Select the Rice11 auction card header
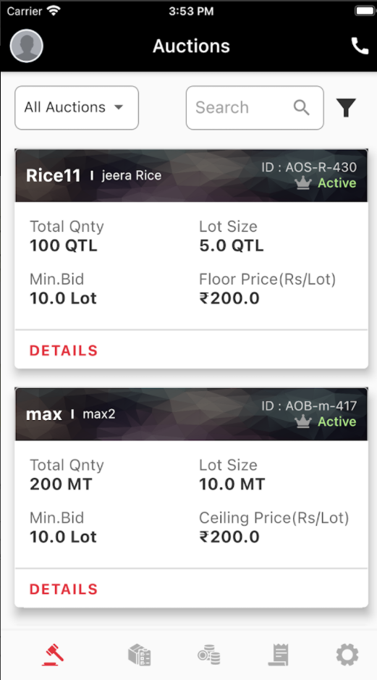 [x=191, y=176]
